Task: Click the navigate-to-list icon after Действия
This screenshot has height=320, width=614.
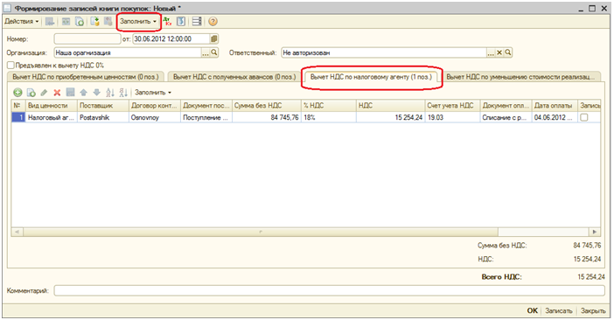Action: tap(50, 22)
